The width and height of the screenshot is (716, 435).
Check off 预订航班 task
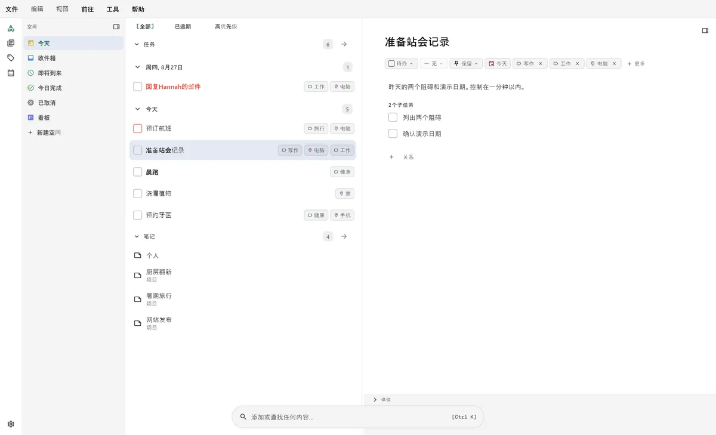138,128
